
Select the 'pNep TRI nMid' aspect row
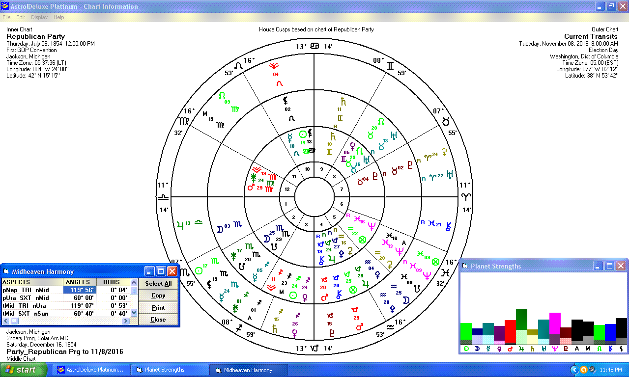(x=66, y=290)
